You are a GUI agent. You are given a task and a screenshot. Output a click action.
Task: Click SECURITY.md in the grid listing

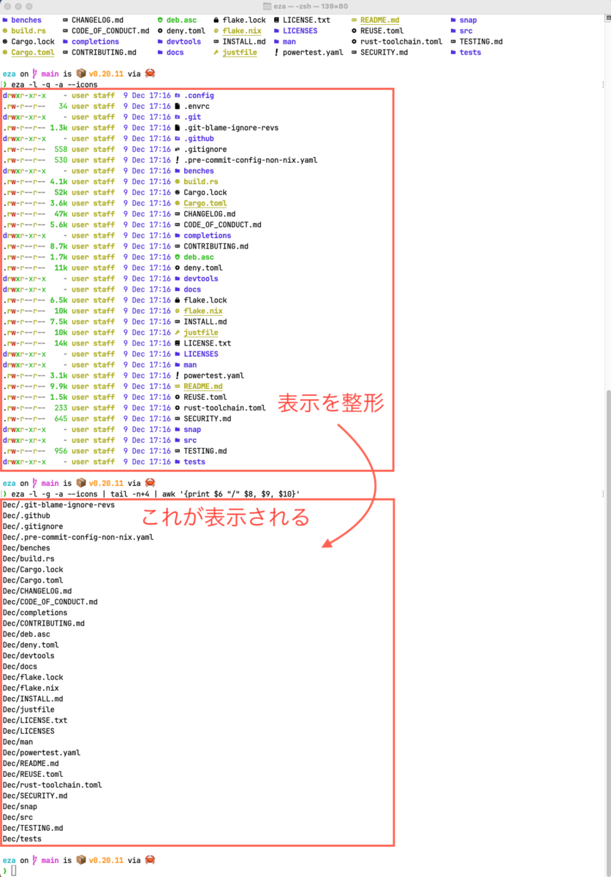coord(384,53)
